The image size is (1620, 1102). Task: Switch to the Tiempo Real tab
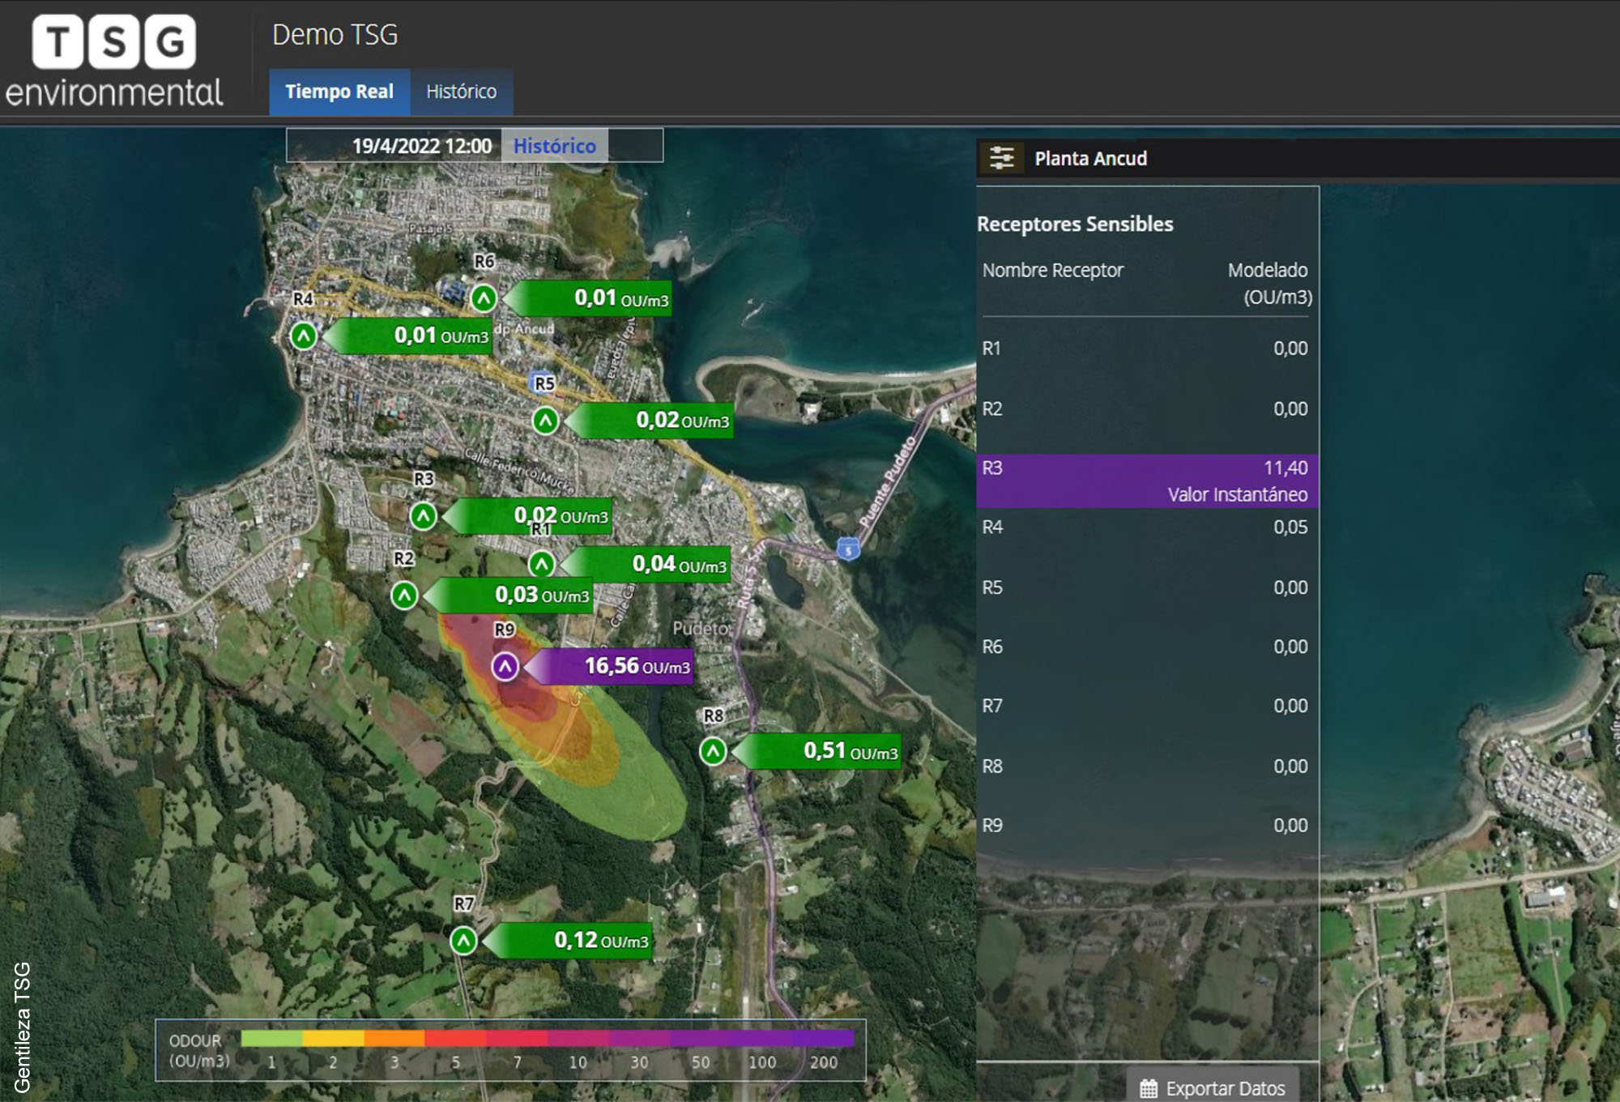tap(339, 92)
